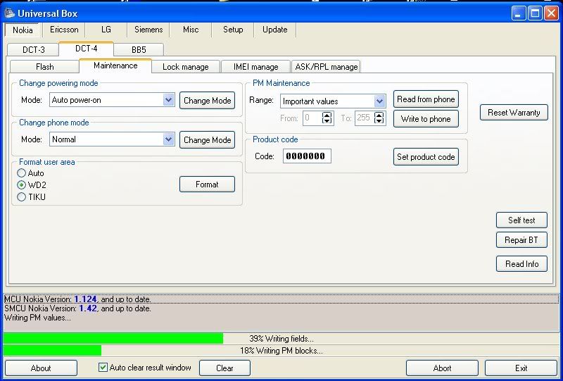563x381 pixels.
Task: Click the Read from phone button
Action: pos(426,99)
